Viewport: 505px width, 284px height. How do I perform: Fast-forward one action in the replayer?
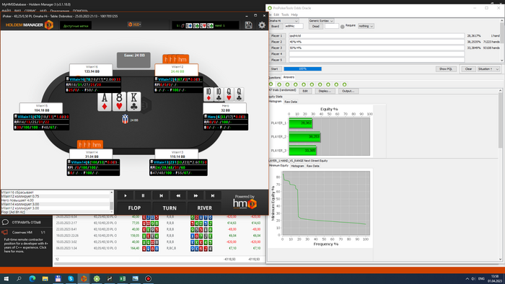(x=196, y=195)
